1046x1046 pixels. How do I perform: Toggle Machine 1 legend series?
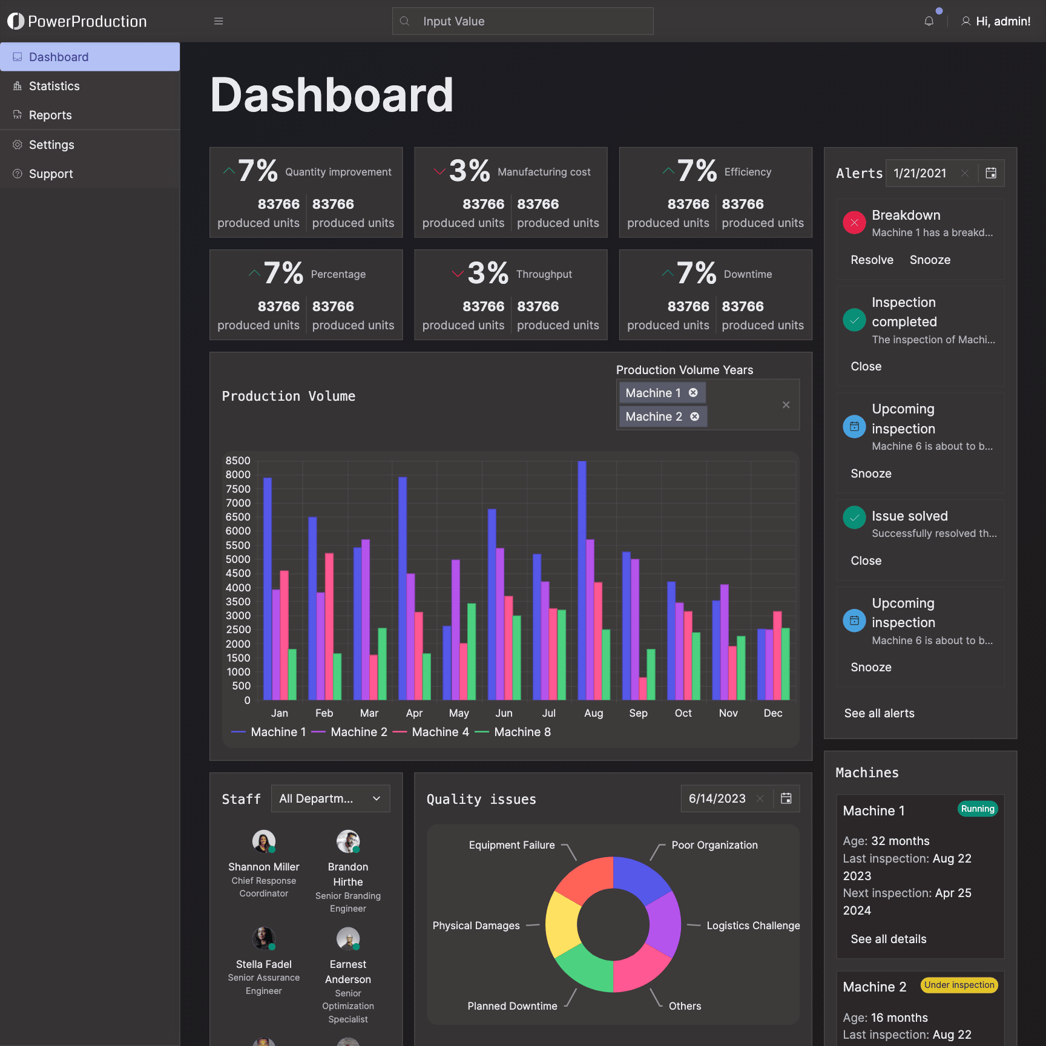(269, 732)
